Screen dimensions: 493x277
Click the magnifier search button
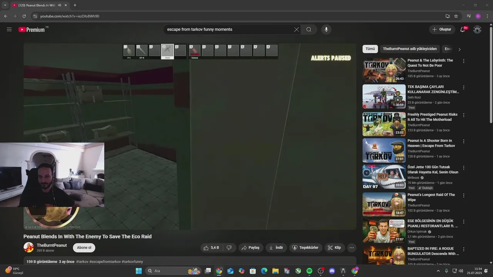point(309,30)
